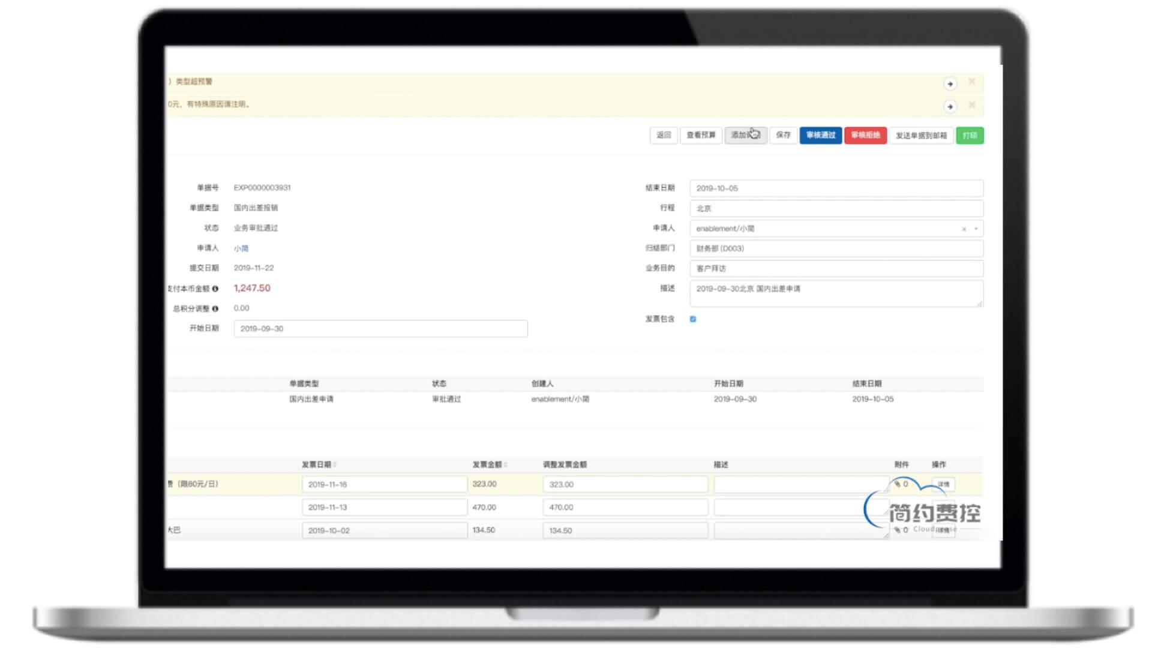Click the red 审核拒绝 button
Viewport: 1152px width, 648px height.
coord(865,135)
